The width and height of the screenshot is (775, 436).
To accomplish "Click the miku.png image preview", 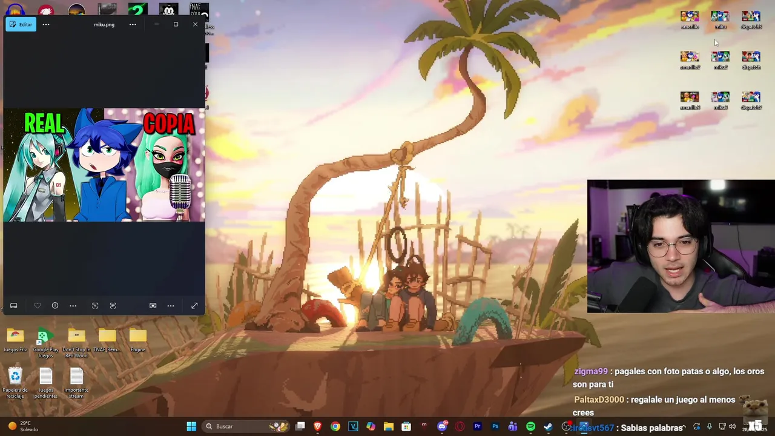I will [104, 165].
